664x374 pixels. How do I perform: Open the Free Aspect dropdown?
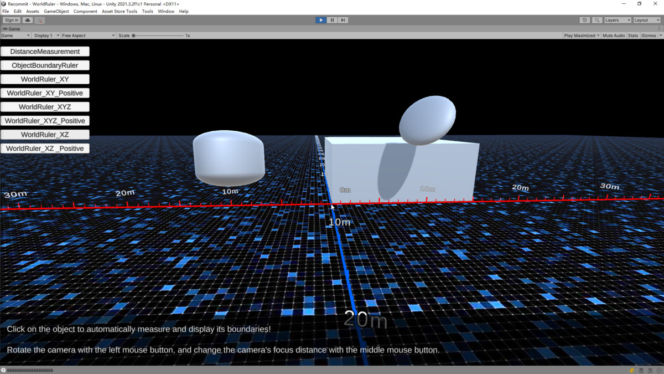point(88,35)
